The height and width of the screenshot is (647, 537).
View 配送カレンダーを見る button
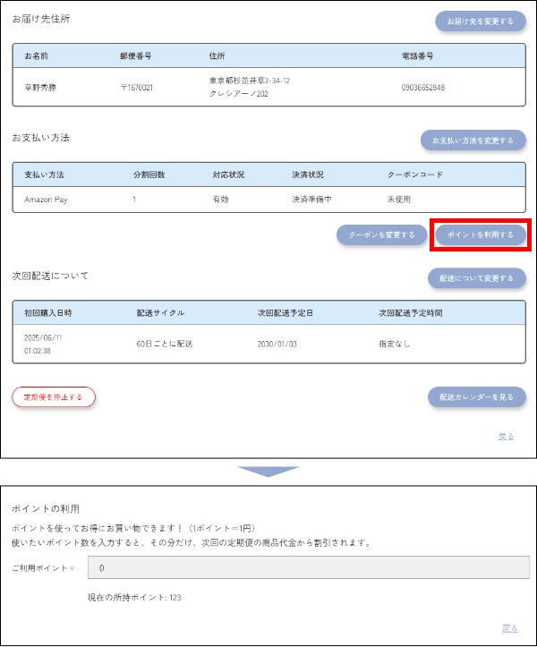click(x=477, y=397)
